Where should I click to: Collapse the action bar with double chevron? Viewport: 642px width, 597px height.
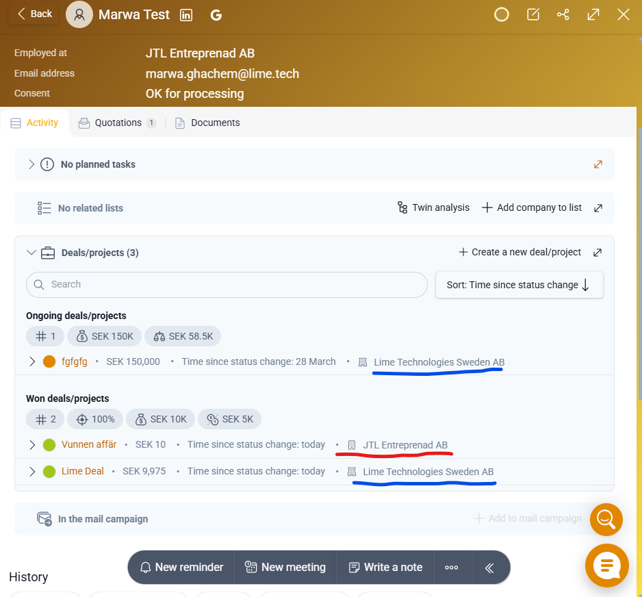point(489,568)
